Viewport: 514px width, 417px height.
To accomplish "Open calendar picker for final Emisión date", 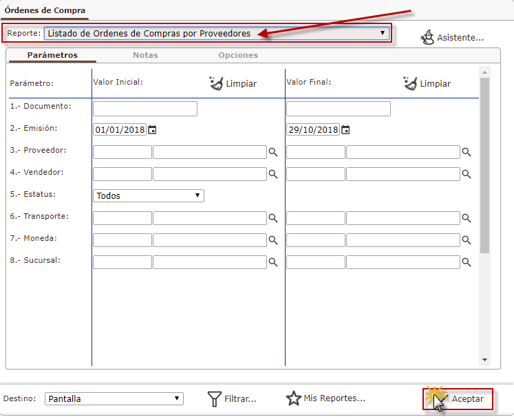I will [x=345, y=130].
